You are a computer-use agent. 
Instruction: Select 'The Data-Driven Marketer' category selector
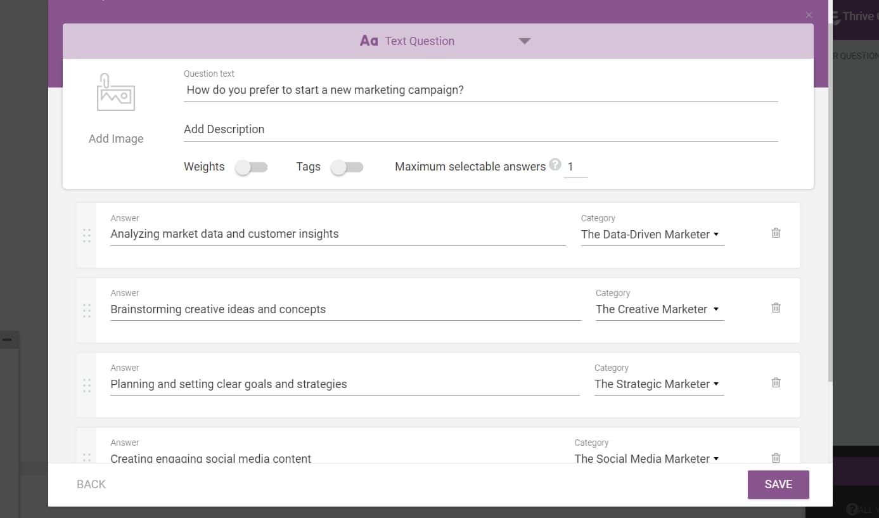click(x=651, y=235)
